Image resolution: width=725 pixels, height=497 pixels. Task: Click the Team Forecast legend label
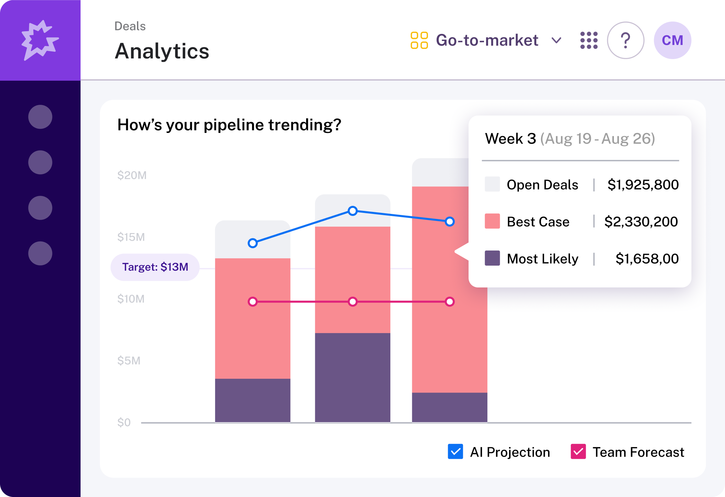(638, 452)
